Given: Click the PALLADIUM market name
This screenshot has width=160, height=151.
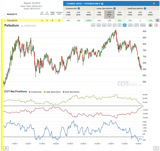Looking at the screenshot, I should (x=12, y=21).
